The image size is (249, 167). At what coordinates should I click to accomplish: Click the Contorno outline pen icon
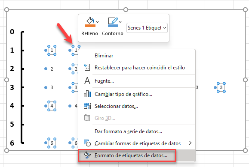pos(113,22)
